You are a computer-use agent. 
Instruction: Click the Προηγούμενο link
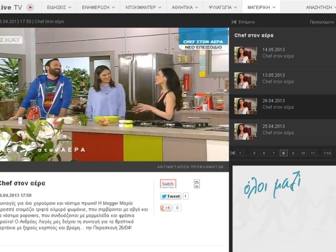321,22
